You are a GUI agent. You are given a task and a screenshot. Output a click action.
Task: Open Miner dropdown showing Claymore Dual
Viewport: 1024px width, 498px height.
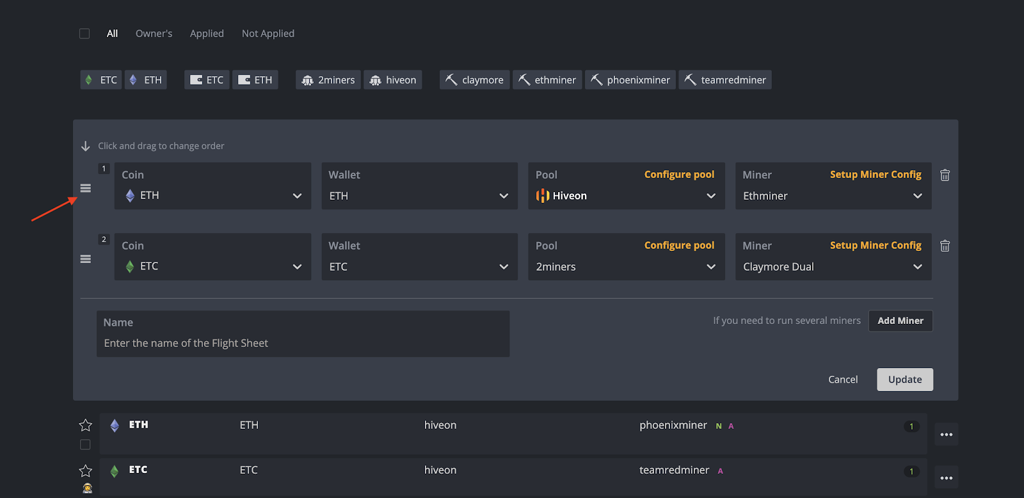[x=833, y=257]
